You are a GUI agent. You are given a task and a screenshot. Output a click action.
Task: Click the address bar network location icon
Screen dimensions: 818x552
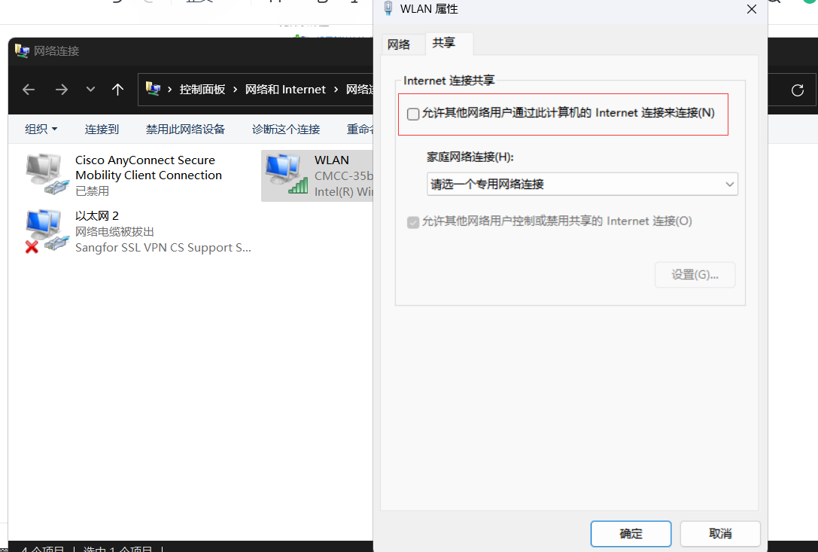(153, 89)
